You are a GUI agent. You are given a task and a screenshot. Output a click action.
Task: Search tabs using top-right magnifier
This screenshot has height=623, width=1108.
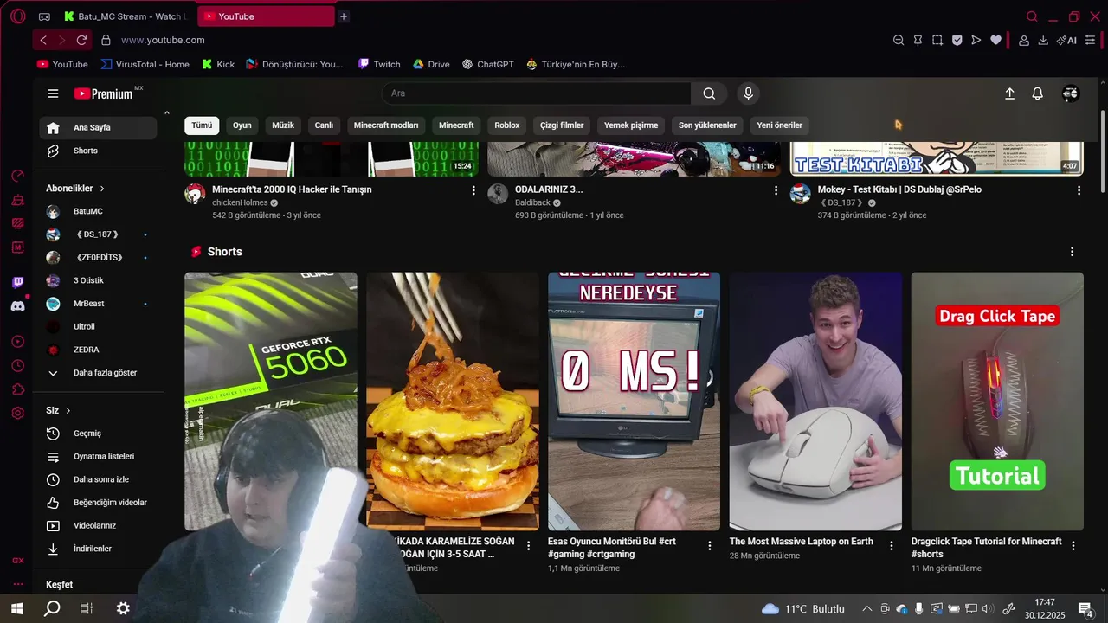(1032, 16)
